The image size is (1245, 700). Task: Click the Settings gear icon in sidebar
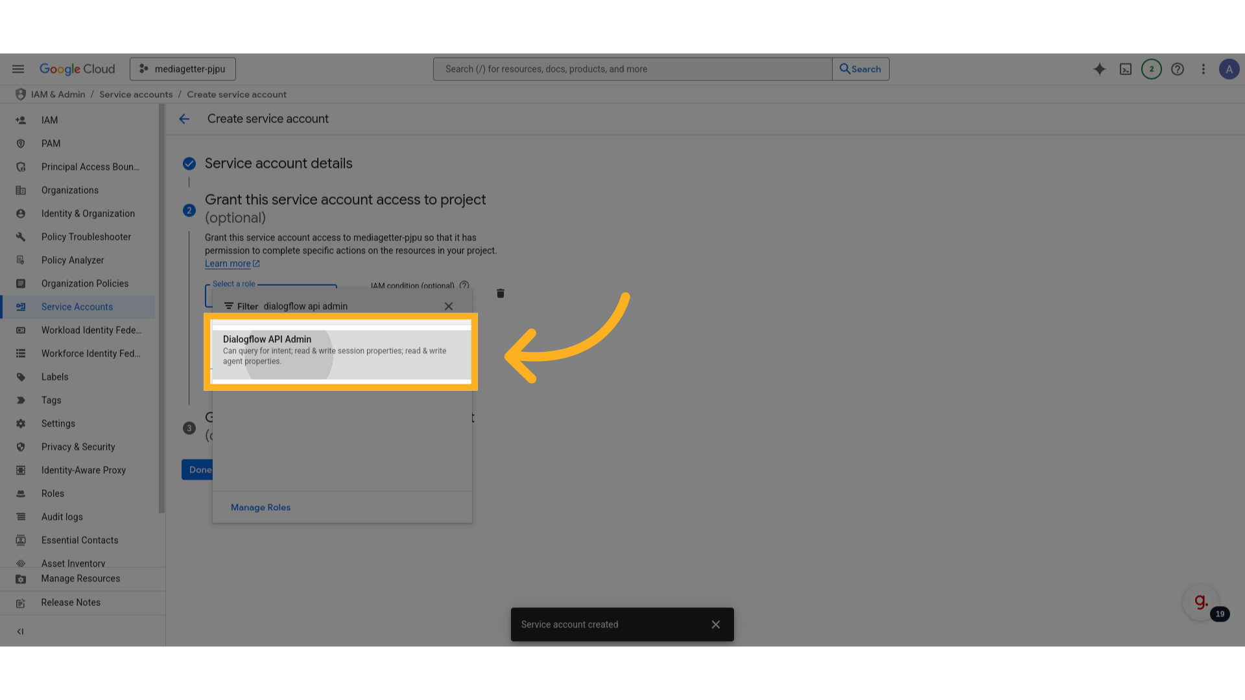(x=21, y=423)
